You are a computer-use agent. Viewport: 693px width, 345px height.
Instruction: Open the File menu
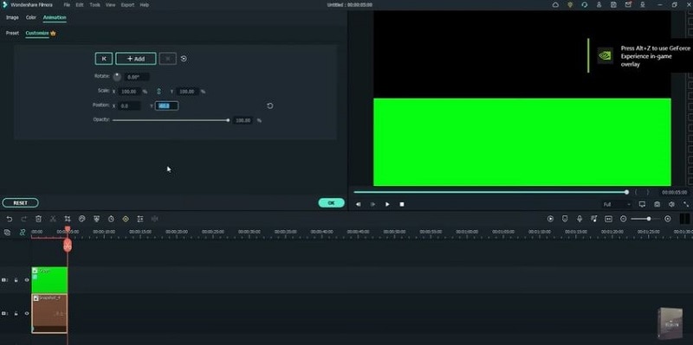coord(67,5)
